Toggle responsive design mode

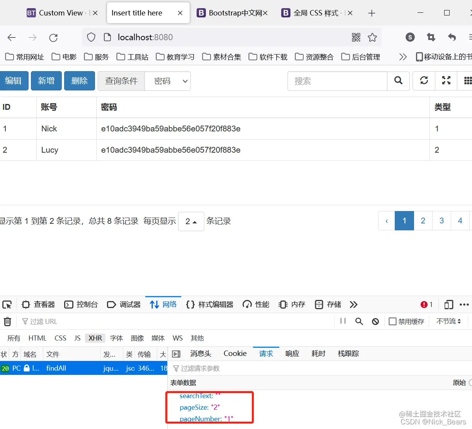coord(448,305)
